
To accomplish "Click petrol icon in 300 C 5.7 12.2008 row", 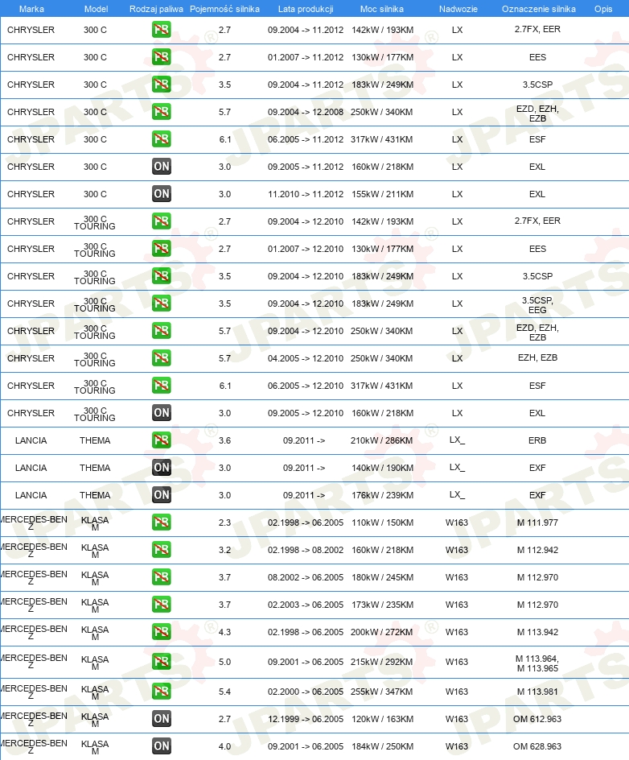I will coord(161,112).
